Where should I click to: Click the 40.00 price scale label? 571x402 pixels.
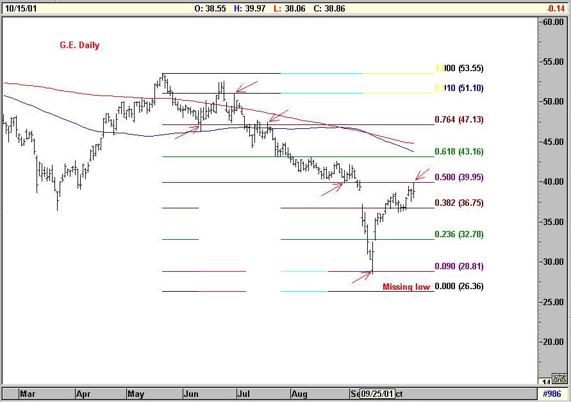click(553, 181)
